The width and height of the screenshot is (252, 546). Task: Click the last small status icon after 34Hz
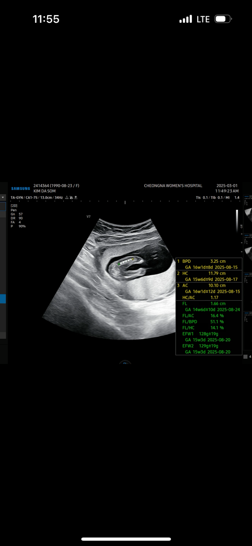[x=75, y=198]
